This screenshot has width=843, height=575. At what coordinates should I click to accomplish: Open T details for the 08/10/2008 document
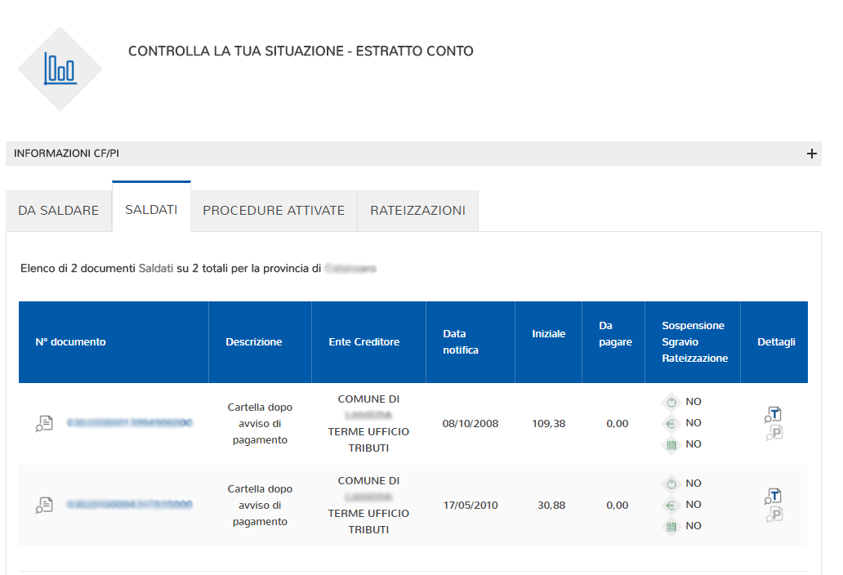[774, 415]
